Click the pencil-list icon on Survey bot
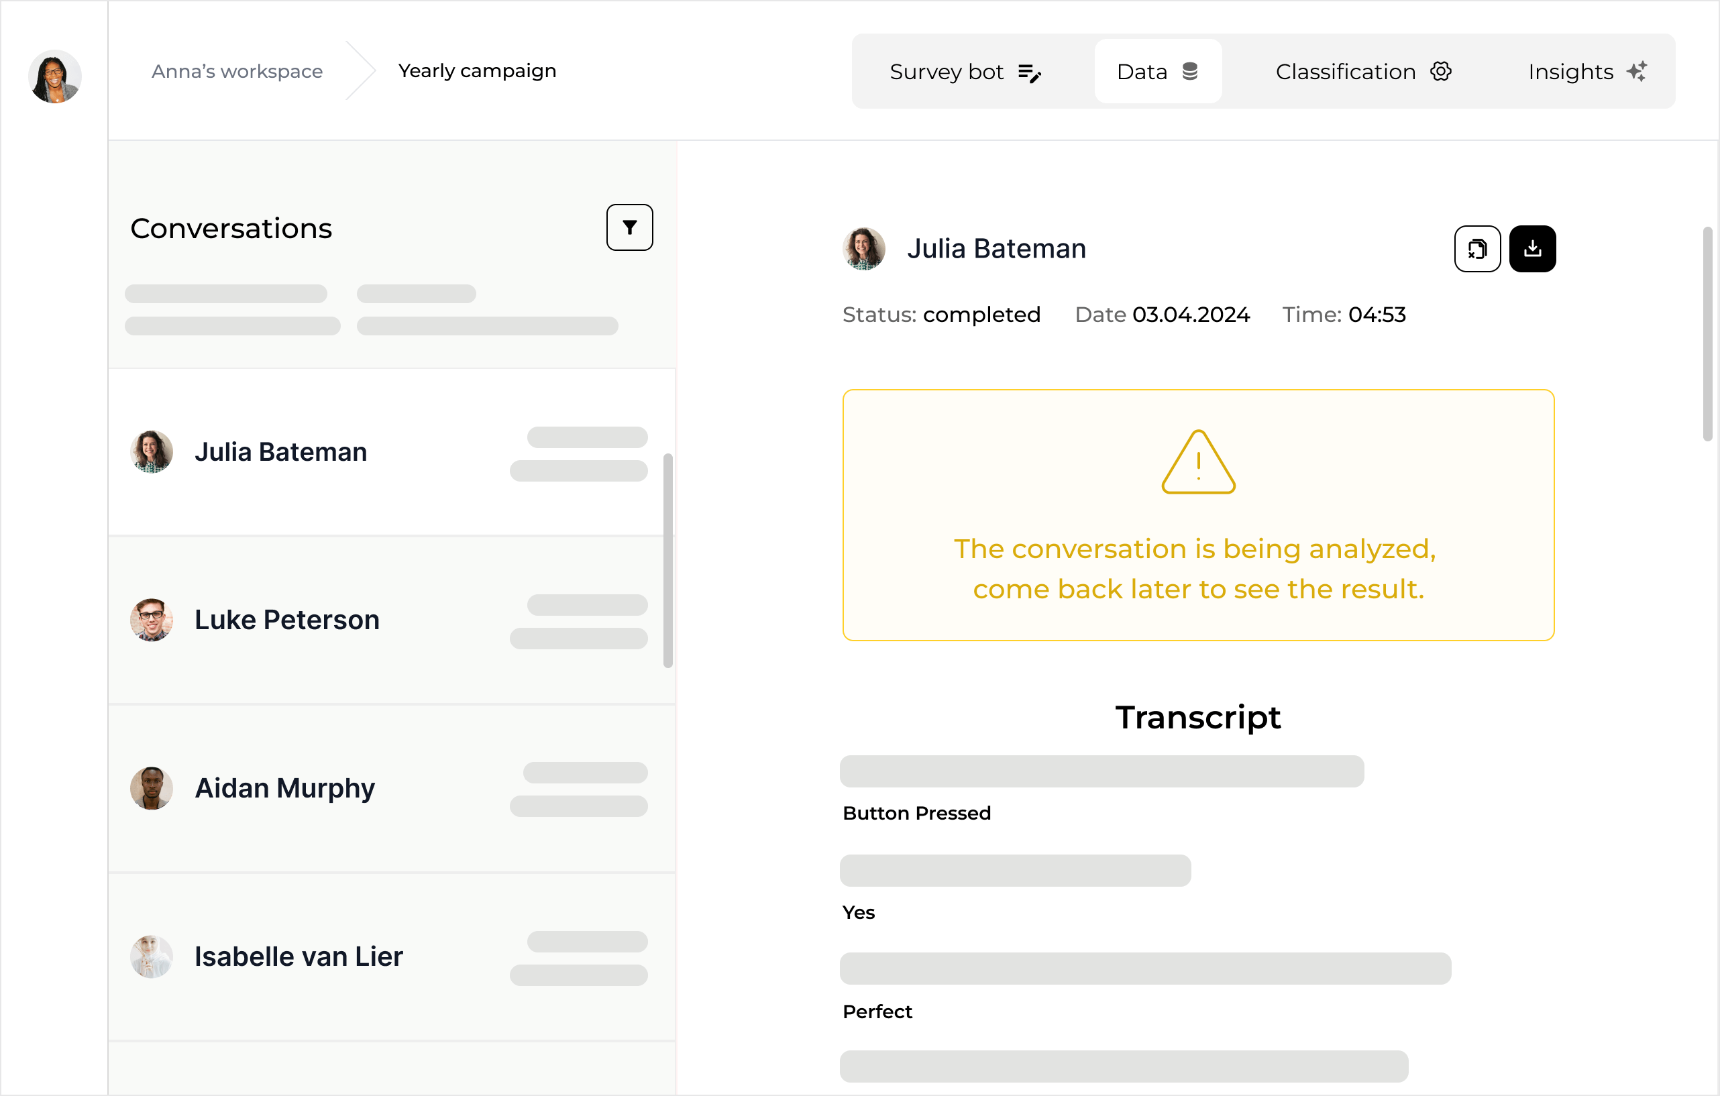 (x=1029, y=72)
